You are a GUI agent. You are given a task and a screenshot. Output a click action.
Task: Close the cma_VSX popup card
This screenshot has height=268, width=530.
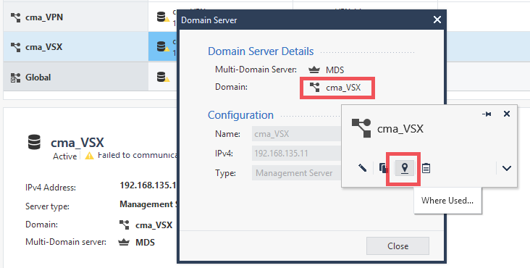(x=507, y=114)
